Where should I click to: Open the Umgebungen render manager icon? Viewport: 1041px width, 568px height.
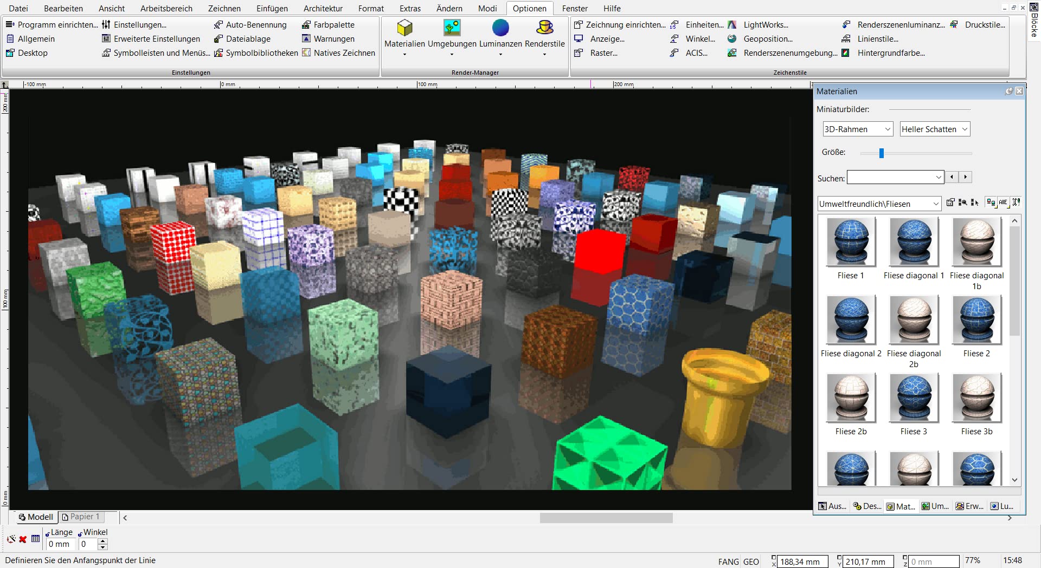pos(452,28)
